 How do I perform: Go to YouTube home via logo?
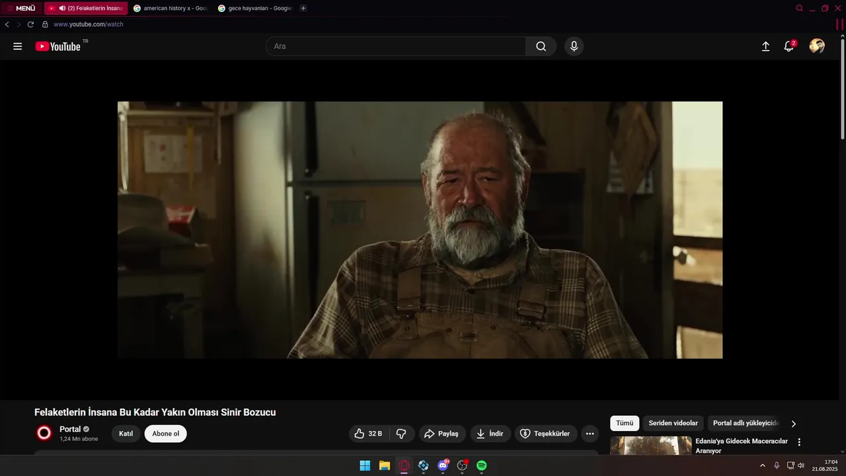tap(58, 46)
